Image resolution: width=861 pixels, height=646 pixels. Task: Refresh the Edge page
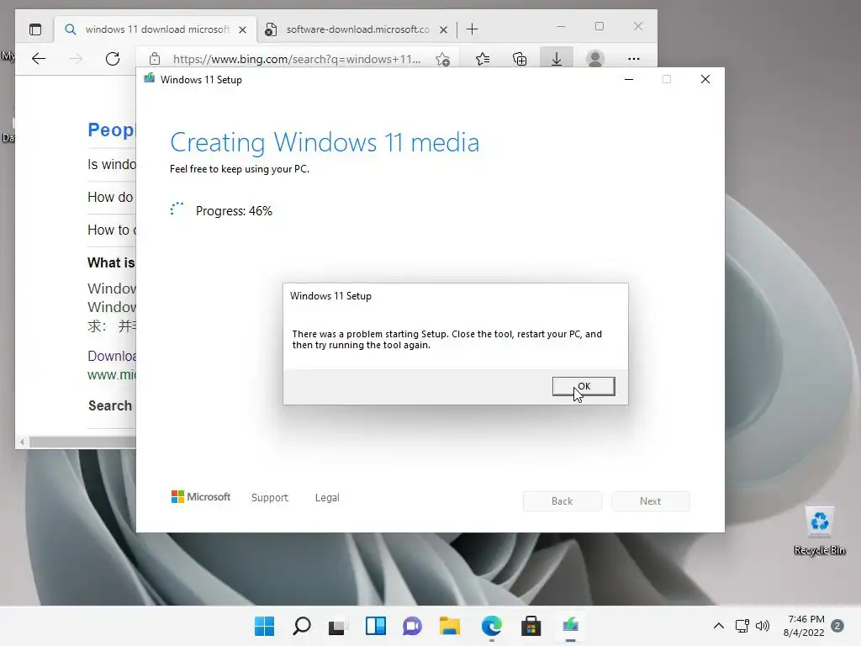[113, 59]
